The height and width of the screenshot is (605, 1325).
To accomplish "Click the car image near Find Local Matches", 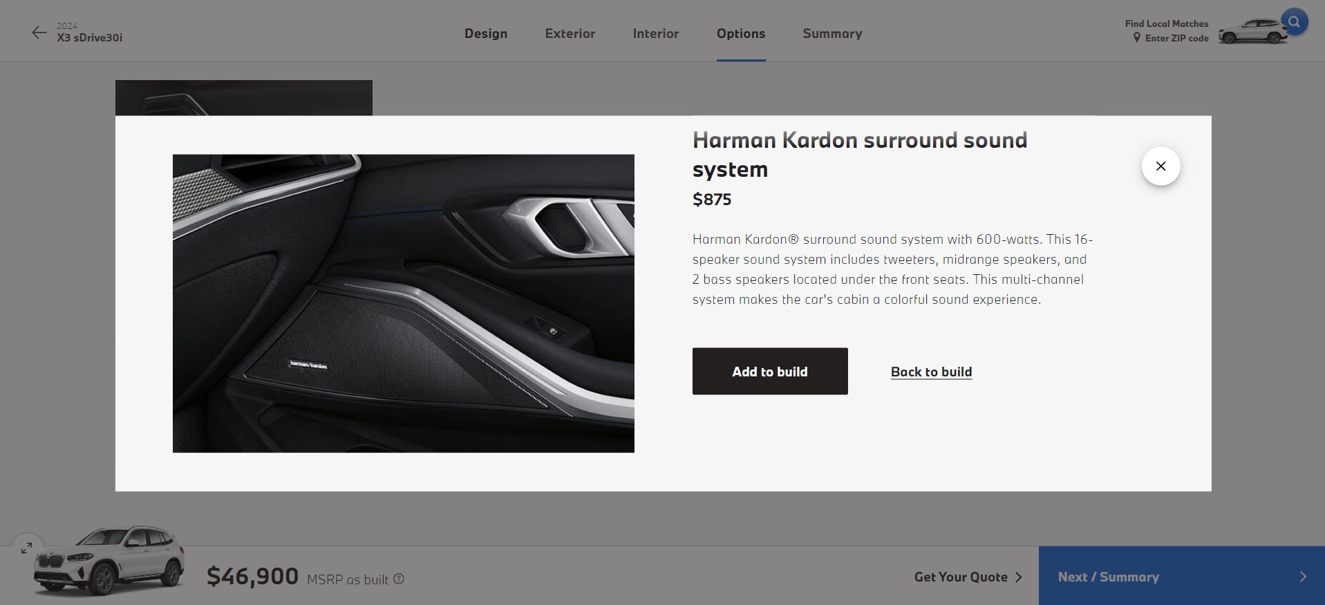I will coord(1251,32).
